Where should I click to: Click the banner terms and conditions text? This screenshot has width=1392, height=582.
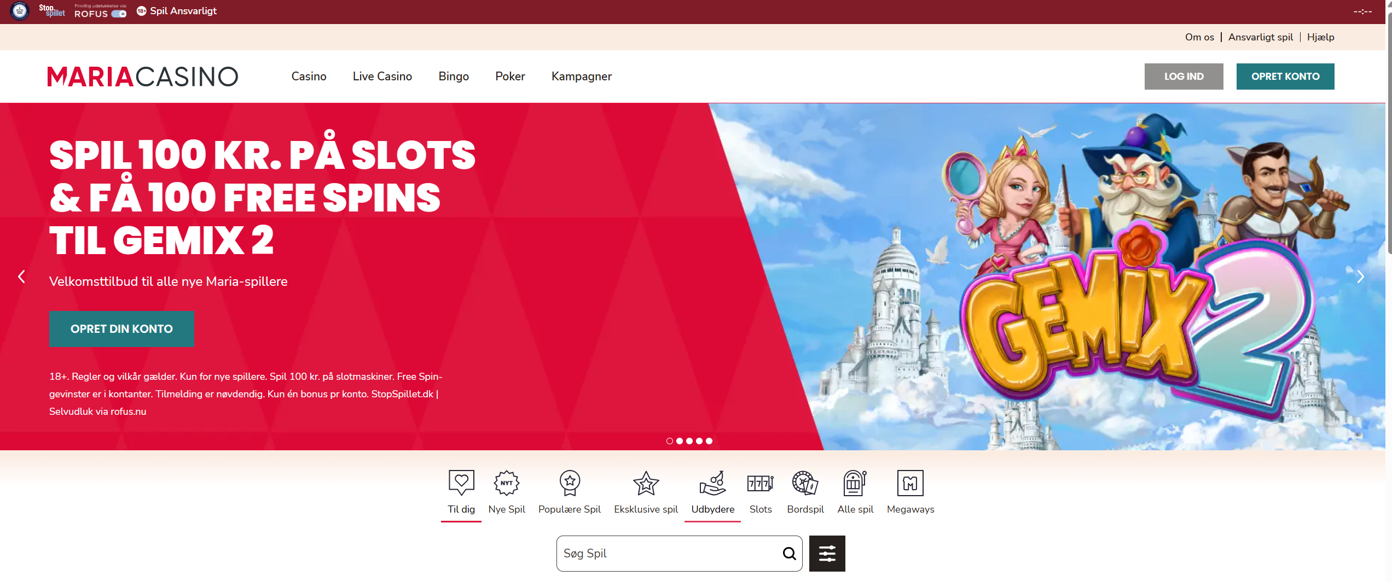tap(246, 393)
